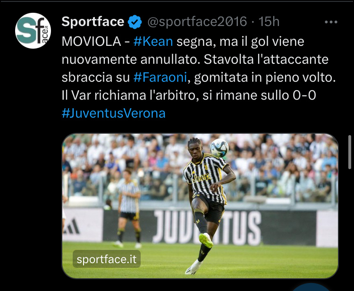The image size is (354, 291).
Task: Tap the blue floating button at the bottom
Action: pos(311,287)
